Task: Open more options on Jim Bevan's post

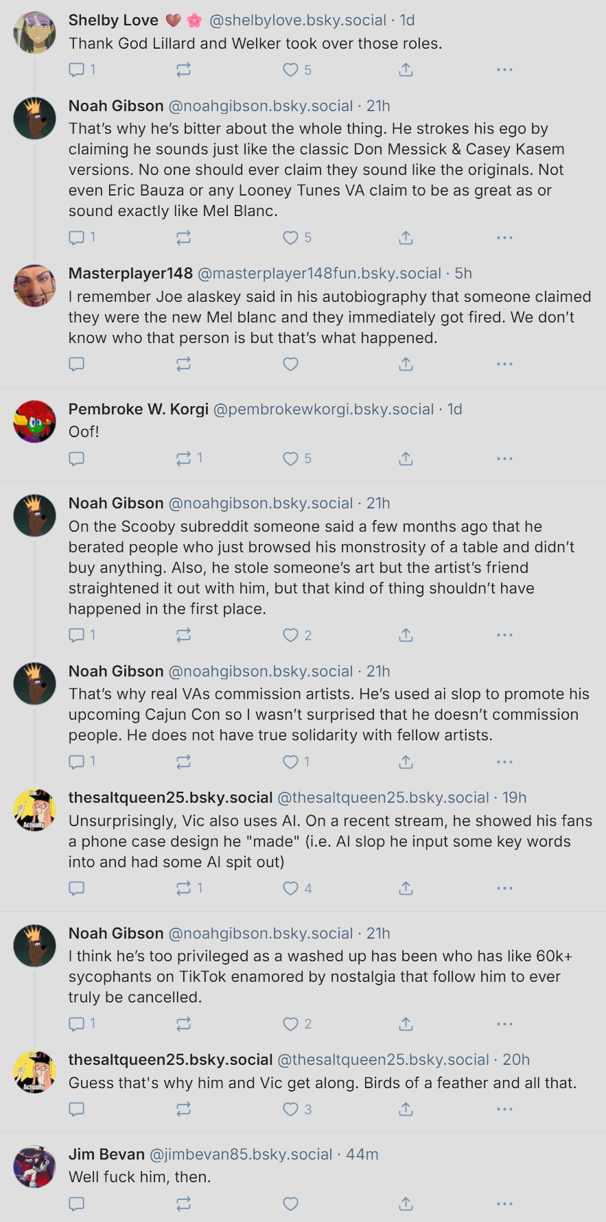Action: (504, 1203)
